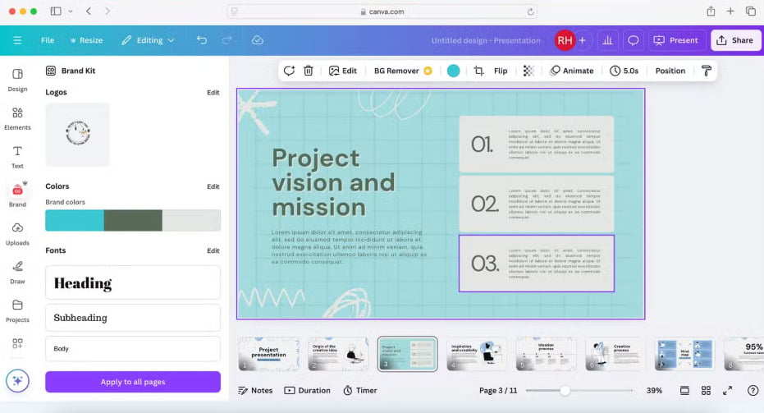Open the Notes panel
This screenshot has height=413, width=764.
[255, 391]
